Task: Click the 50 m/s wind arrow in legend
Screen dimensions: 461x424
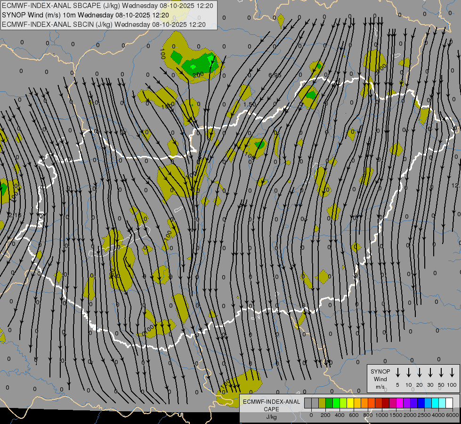Action: [441, 373]
